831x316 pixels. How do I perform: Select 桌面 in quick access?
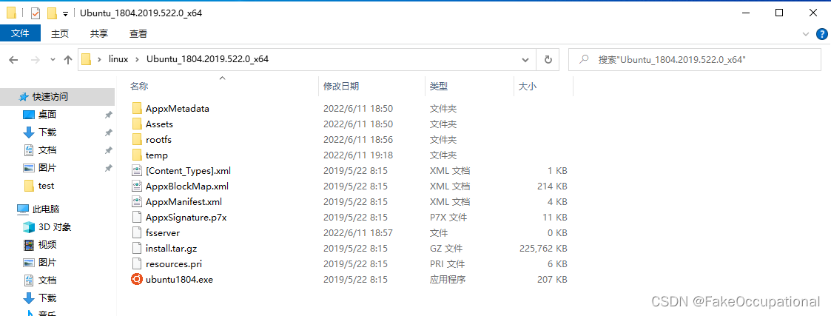coord(47,115)
